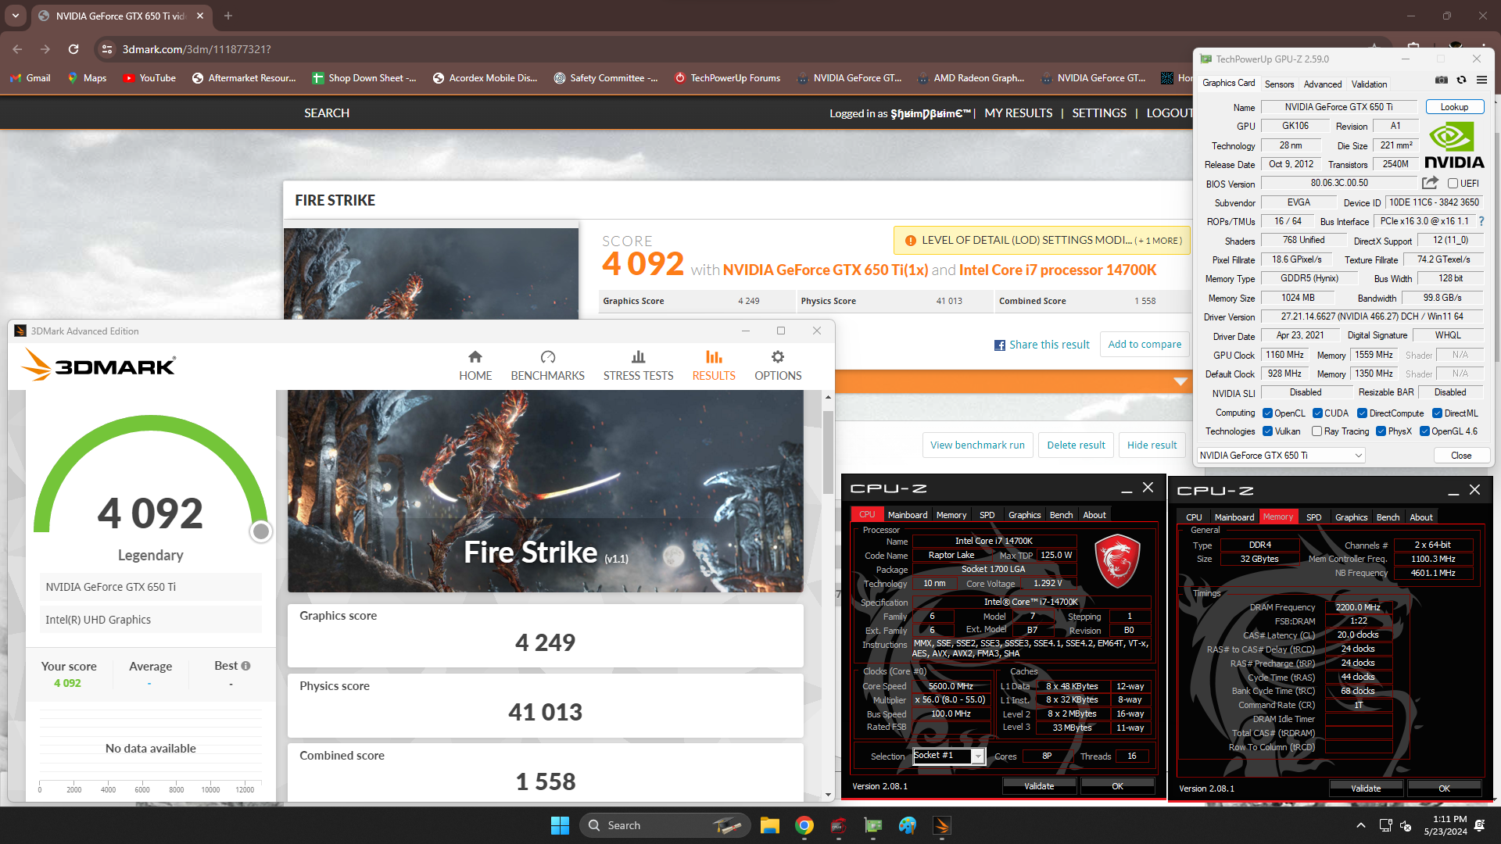Expand orange bar chevron on results page

click(1180, 381)
